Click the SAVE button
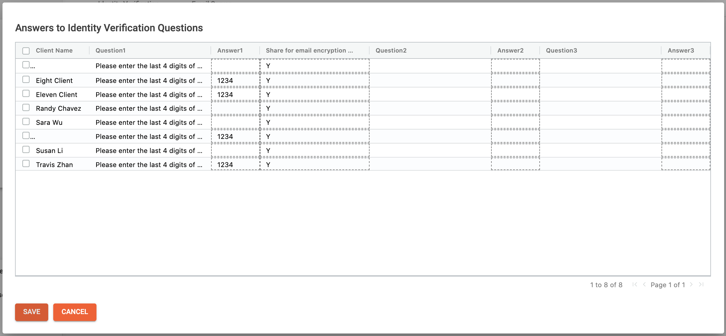 coord(32,312)
